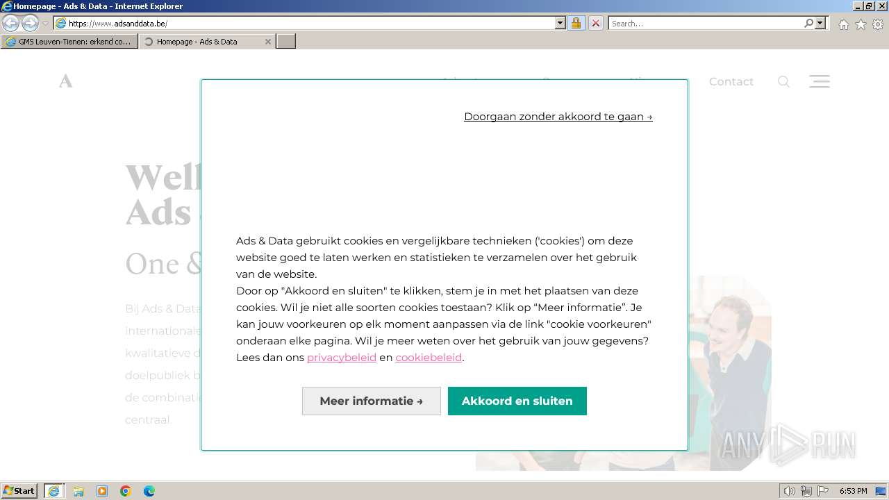The width and height of the screenshot is (889, 500).
Task: Launch the media player taskbar icon
Action: click(102, 491)
